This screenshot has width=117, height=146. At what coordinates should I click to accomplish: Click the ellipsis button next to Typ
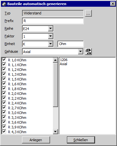tap(88, 13)
